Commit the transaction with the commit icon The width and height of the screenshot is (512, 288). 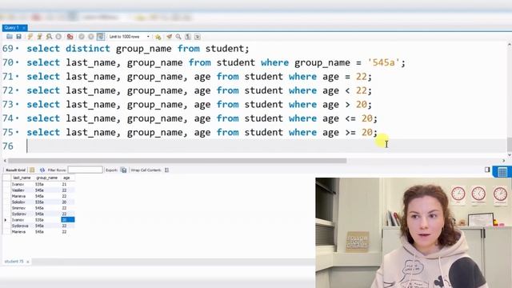coord(82,37)
